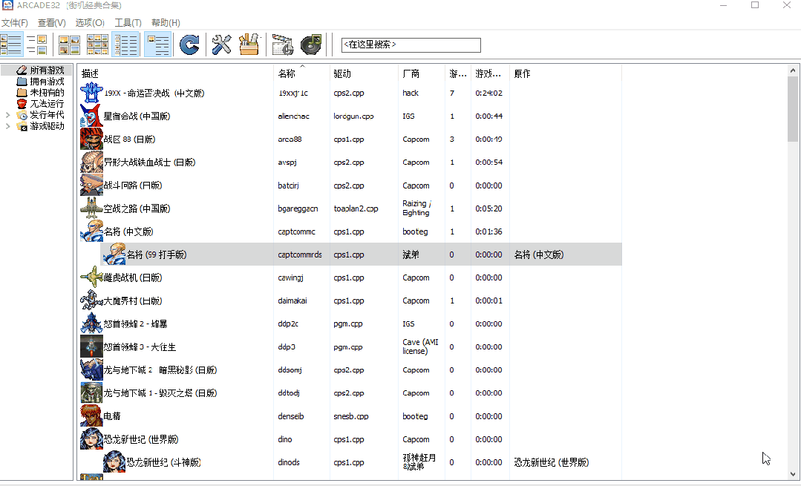801x486 pixels.
Task: Click the 大魔界村 knight icon
Action: 91,301
